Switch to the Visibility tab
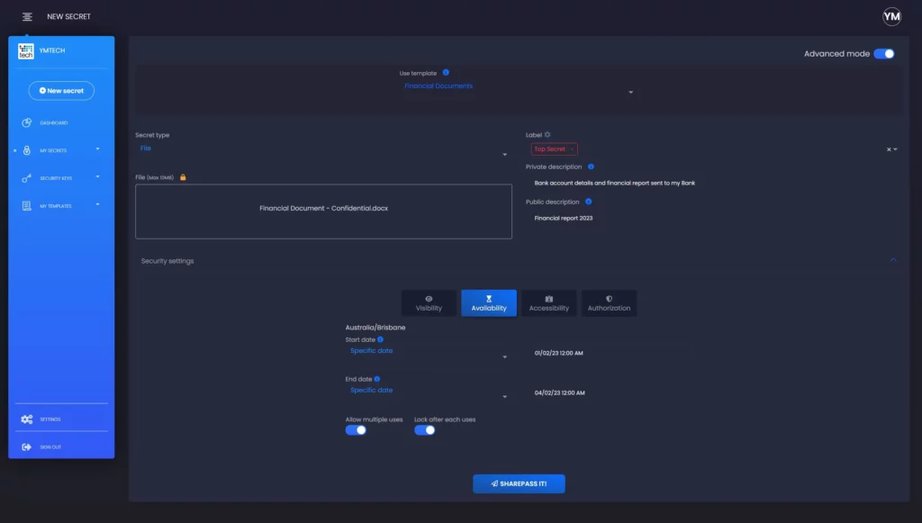 click(x=429, y=303)
